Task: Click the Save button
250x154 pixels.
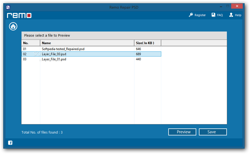Action: point(213,132)
